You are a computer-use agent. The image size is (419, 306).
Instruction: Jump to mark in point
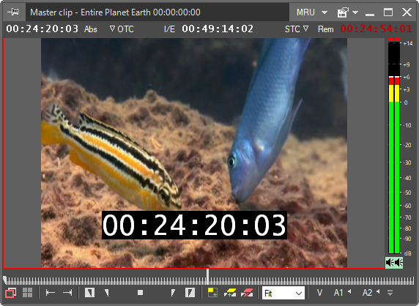(51, 293)
